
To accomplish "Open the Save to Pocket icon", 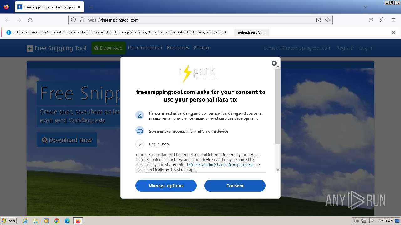I will [371, 20].
